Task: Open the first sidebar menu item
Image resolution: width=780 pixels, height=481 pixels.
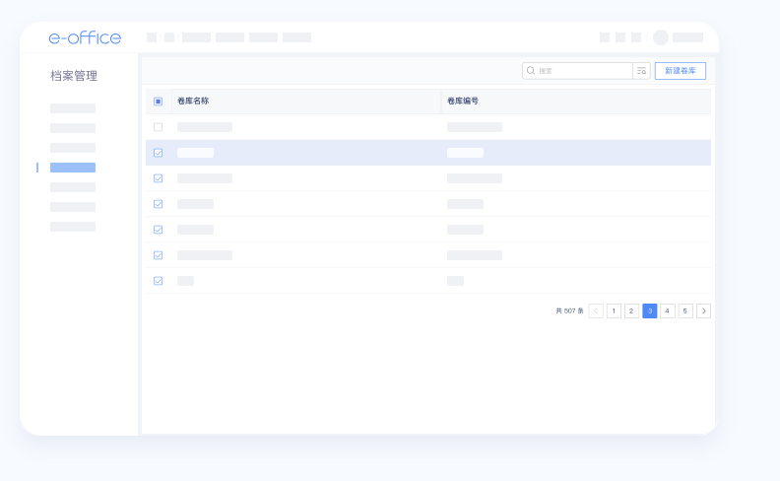Action: (x=73, y=108)
